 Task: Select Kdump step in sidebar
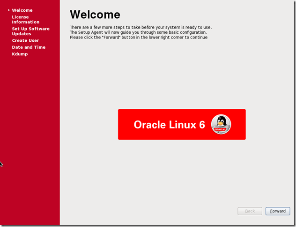(x=20, y=54)
